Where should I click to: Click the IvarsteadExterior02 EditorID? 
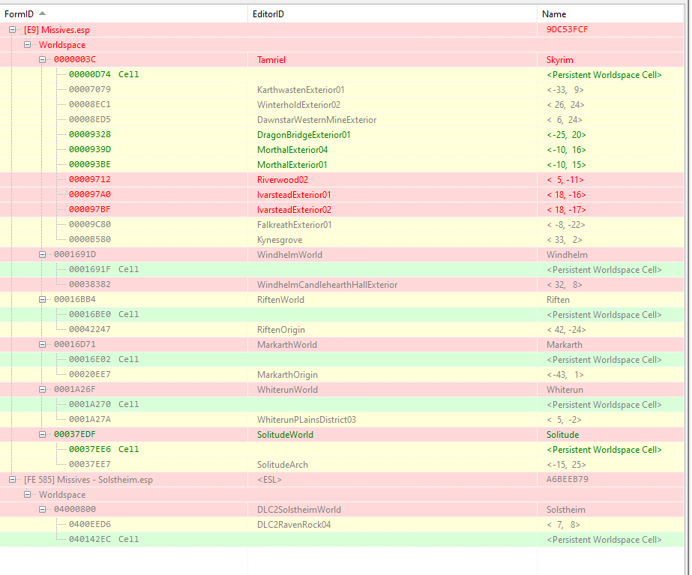click(x=295, y=210)
